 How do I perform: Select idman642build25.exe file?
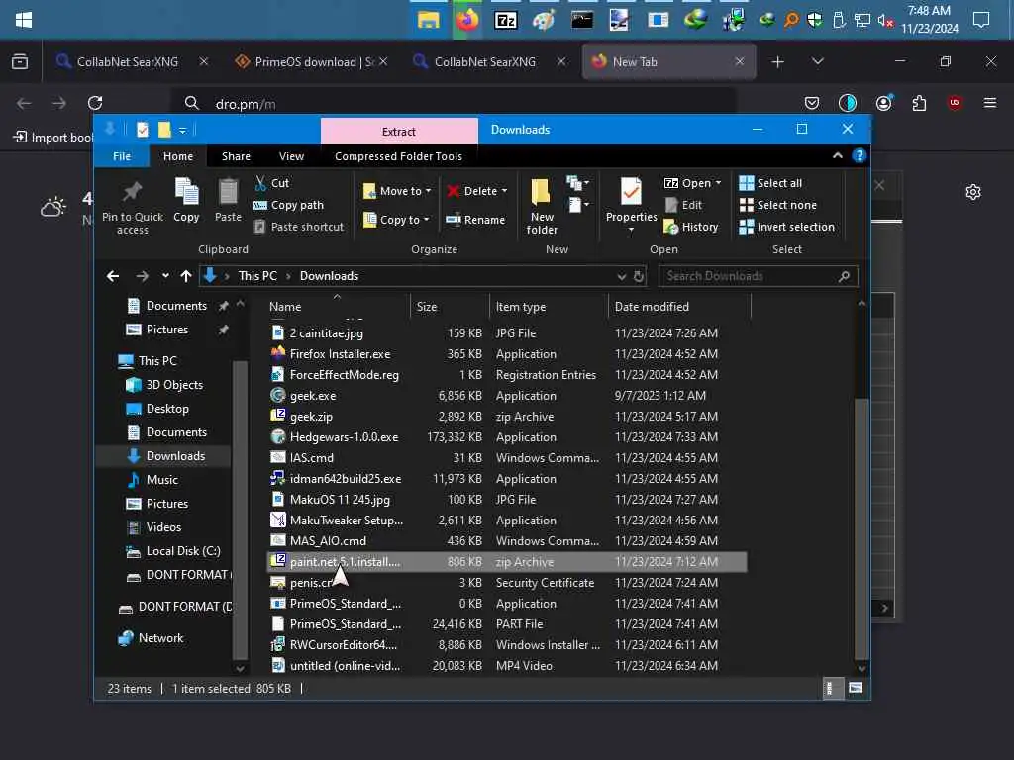506,479
